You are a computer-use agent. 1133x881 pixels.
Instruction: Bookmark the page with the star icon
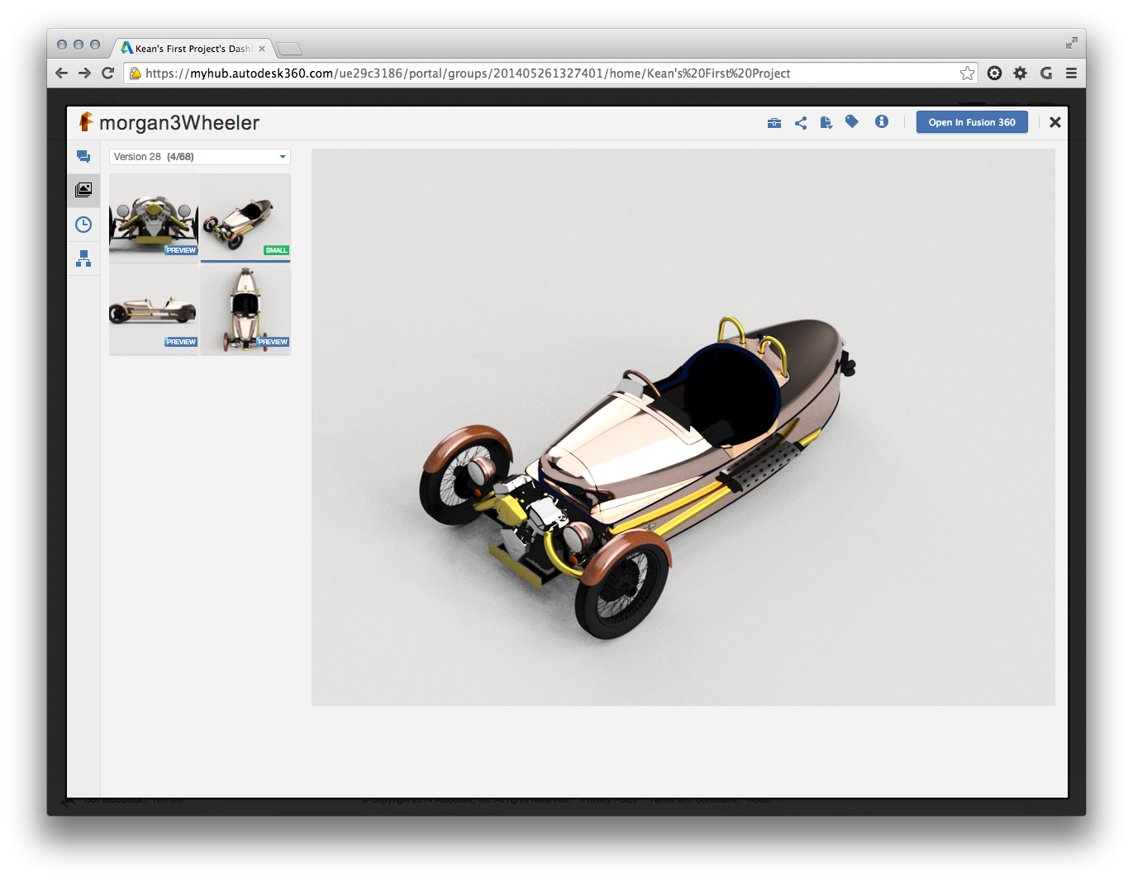coord(967,73)
